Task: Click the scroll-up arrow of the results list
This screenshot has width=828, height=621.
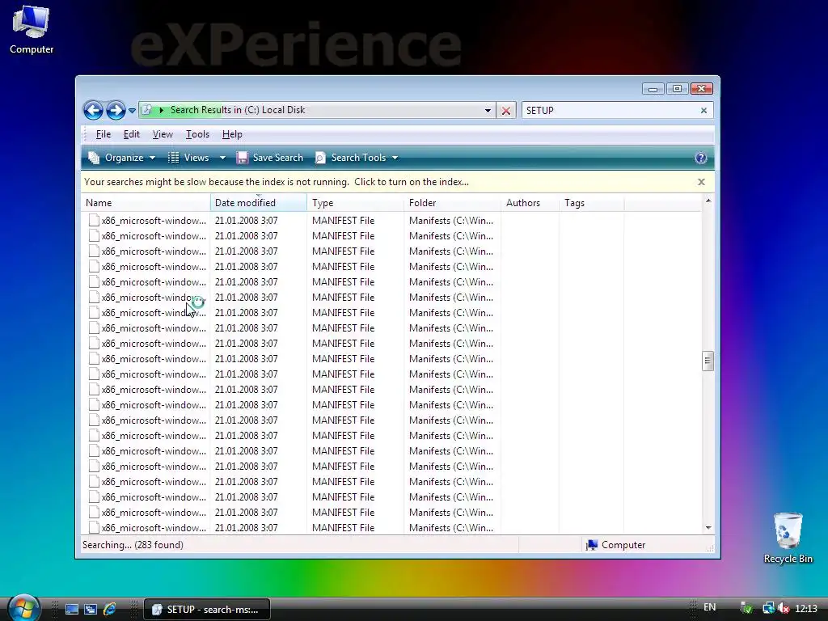Action: (708, 201)
